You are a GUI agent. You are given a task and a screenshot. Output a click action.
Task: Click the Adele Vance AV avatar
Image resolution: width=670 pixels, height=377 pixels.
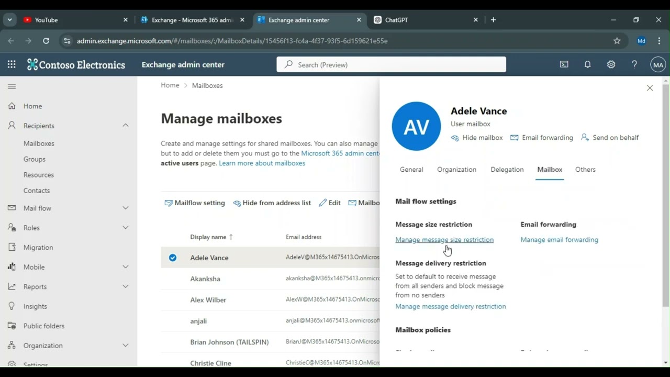[x=416, y=126]
